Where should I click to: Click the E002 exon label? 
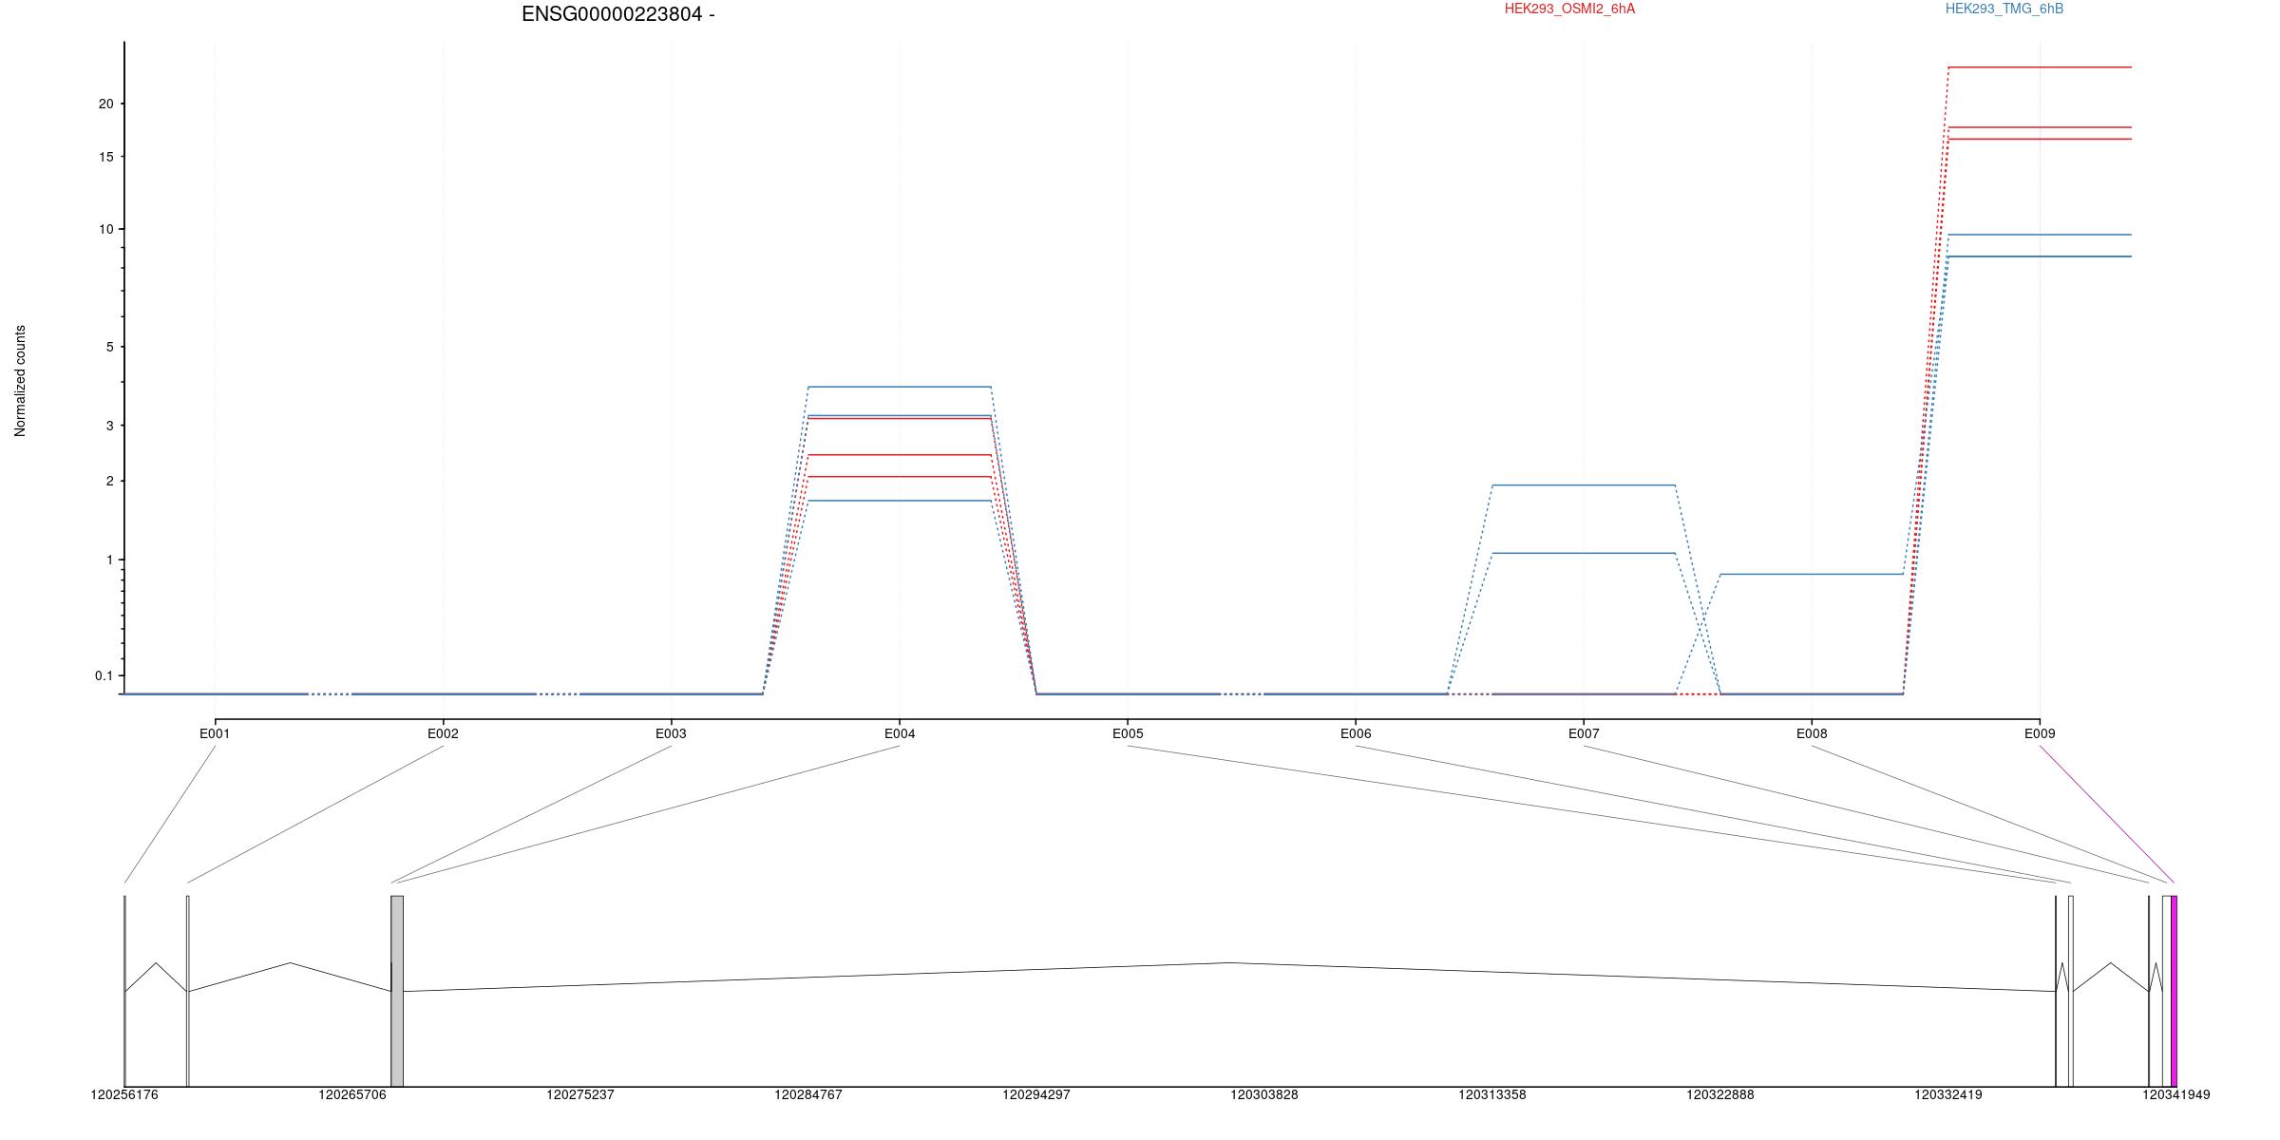click(443, 733)
